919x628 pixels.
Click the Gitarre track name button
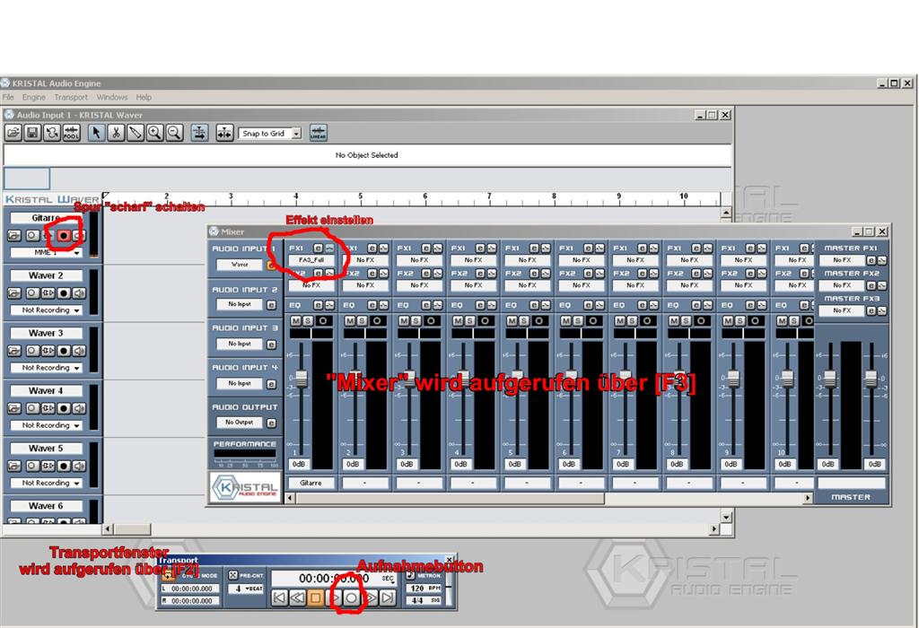coord(46,218)
